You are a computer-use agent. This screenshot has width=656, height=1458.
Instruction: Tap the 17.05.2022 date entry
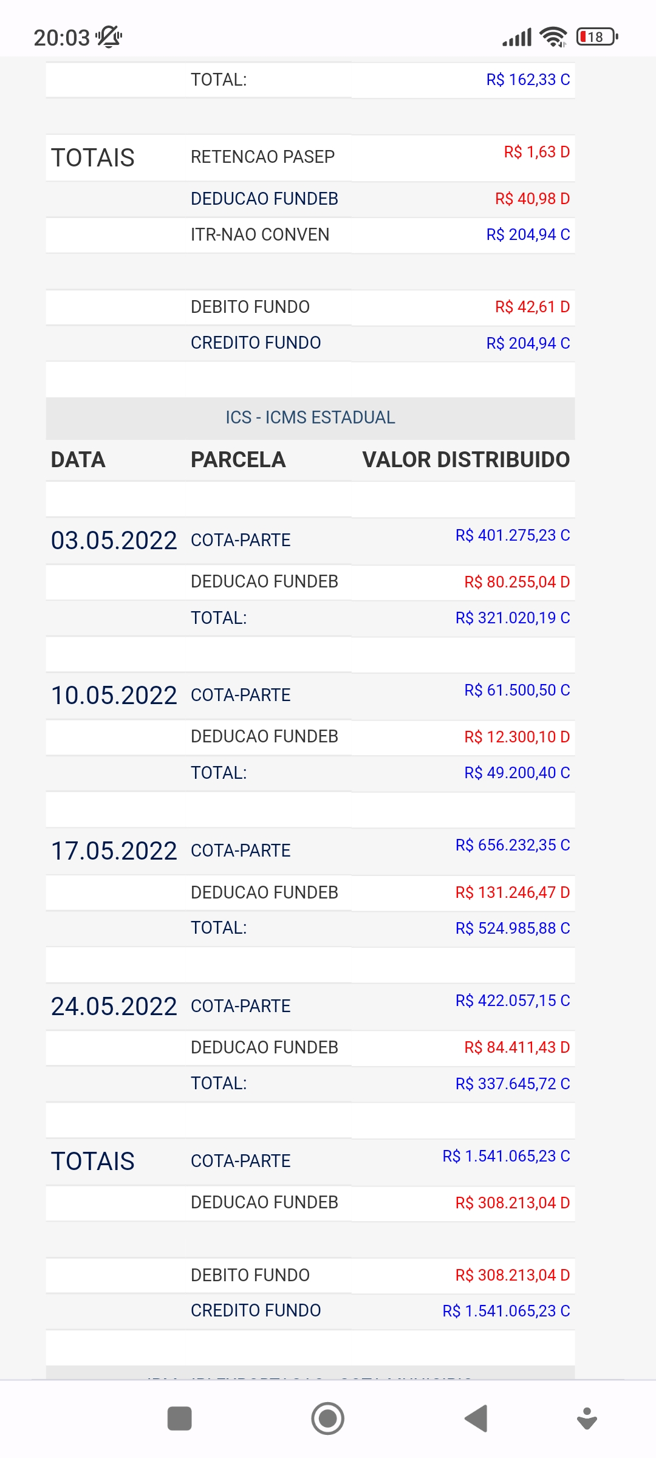point(114,850)
